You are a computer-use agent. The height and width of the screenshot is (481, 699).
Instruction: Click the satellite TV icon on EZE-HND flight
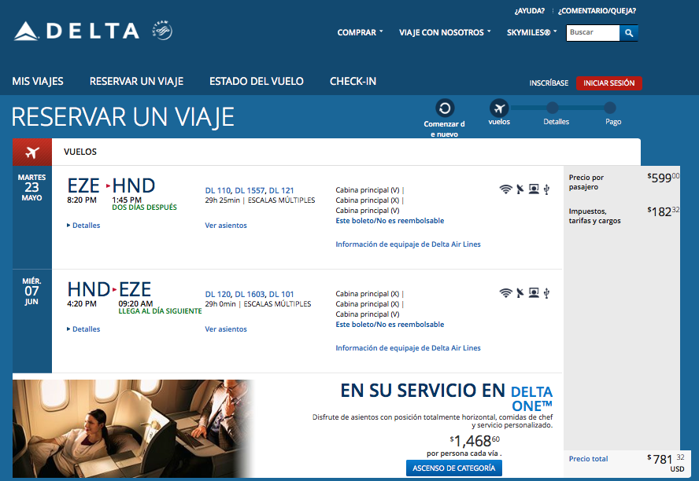click(x=520, y=189)
